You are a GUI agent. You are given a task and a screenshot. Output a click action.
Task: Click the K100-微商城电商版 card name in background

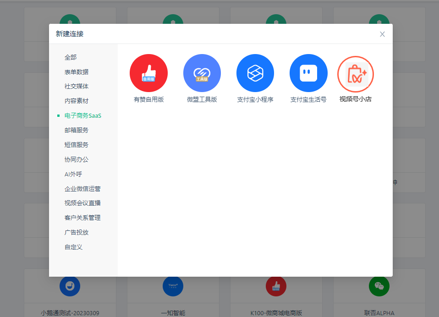click(x=276, y=313)
